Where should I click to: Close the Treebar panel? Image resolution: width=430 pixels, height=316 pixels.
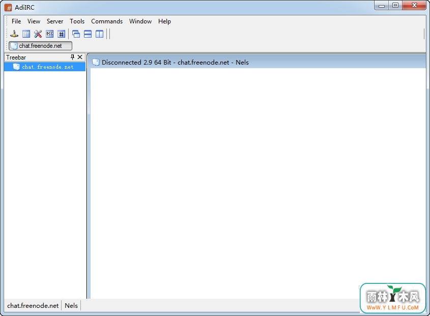80,57
